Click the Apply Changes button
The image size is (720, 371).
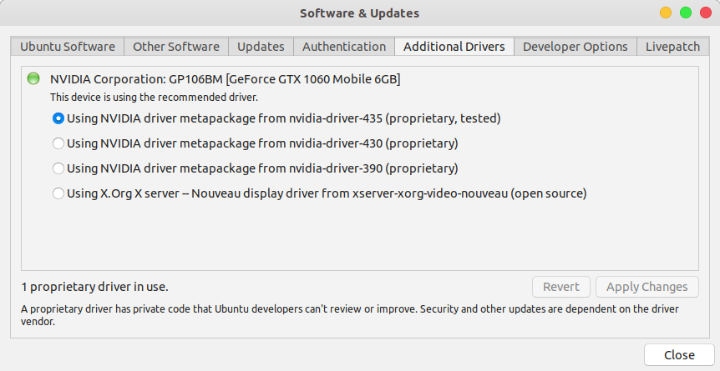646,287
